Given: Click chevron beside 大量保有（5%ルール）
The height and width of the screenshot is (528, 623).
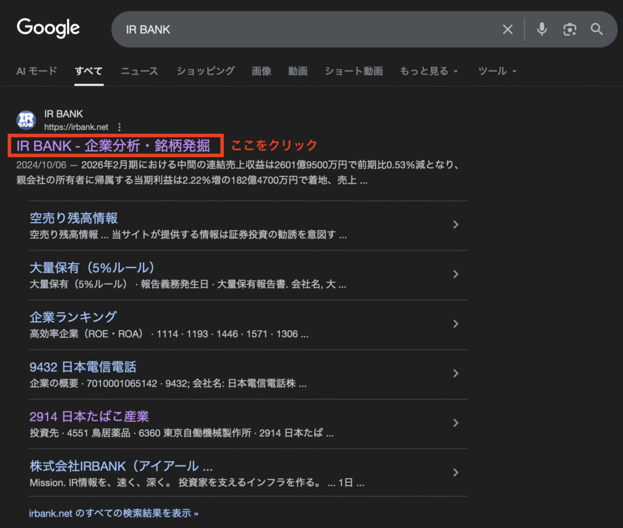Looking at the screenshot, I should (x=456, y=274).
